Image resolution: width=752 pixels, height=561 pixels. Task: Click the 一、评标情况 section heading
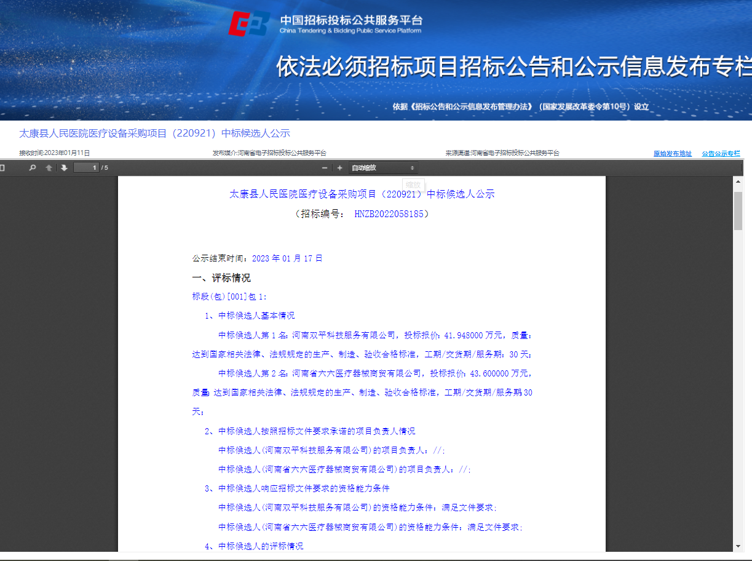(x=221, y=278)
